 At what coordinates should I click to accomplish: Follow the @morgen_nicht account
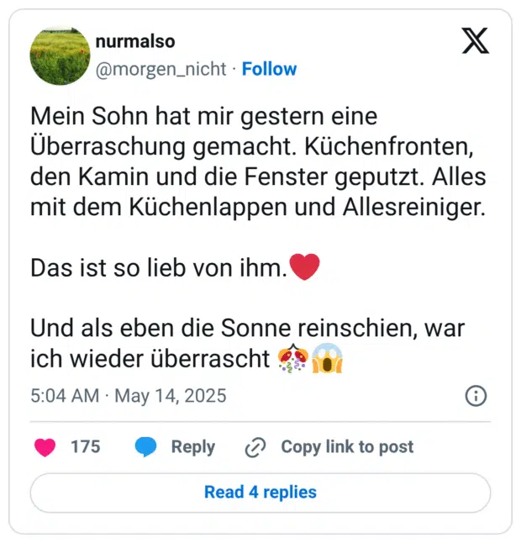click(269, 69)
